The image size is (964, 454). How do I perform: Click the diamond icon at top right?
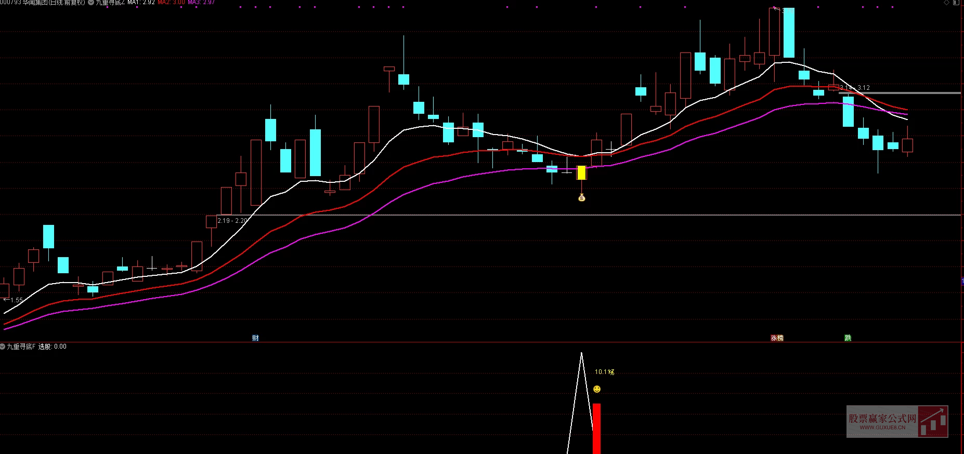tap(946, 3)
